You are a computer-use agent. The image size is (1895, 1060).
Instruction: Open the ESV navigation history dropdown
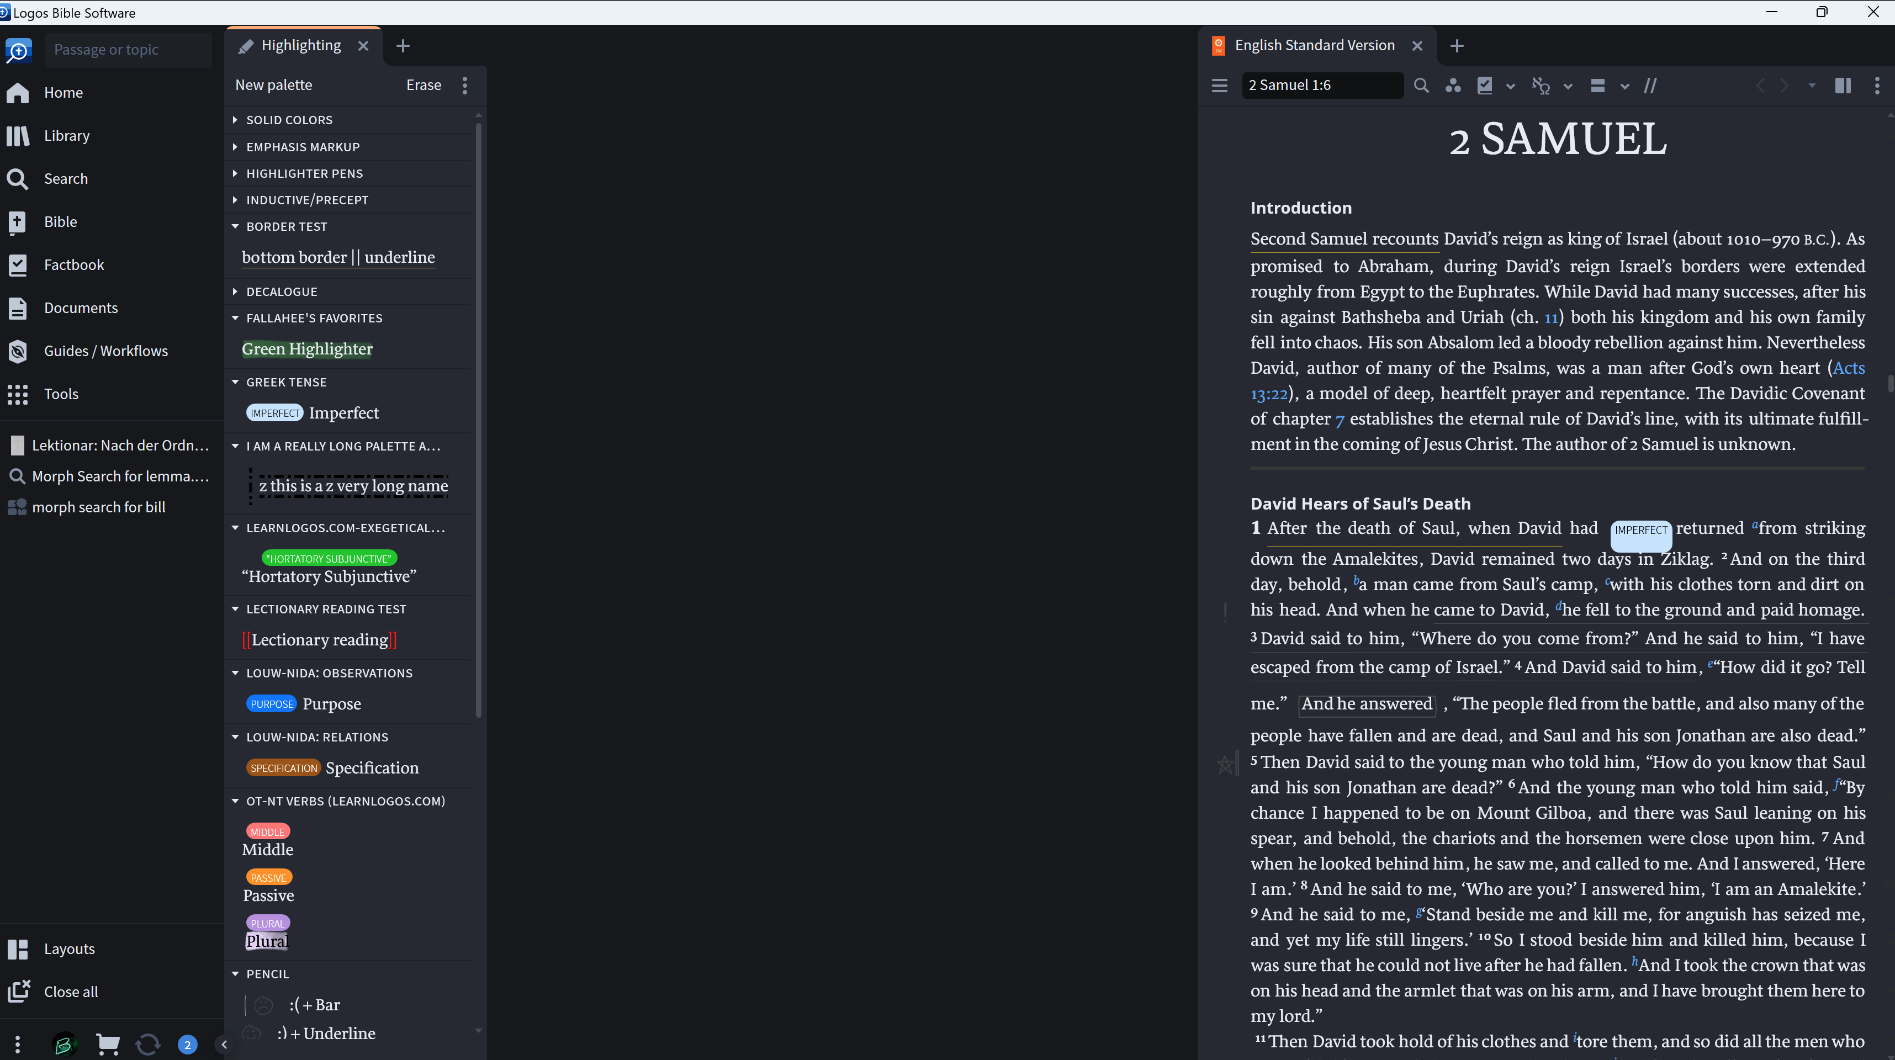tap(1812, 86)
